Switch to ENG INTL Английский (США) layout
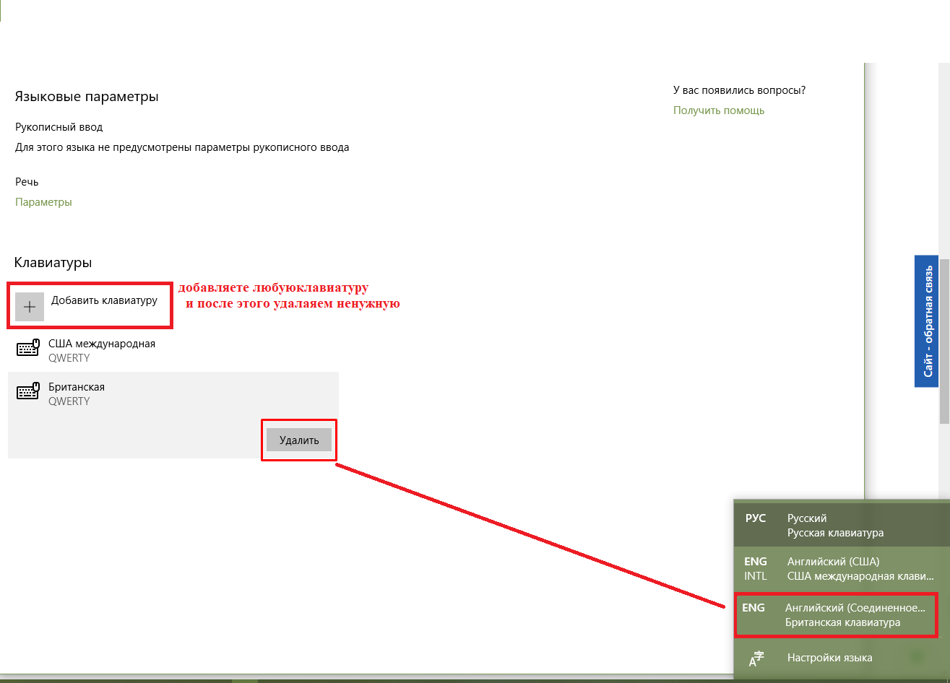 (x=842, y=568)
